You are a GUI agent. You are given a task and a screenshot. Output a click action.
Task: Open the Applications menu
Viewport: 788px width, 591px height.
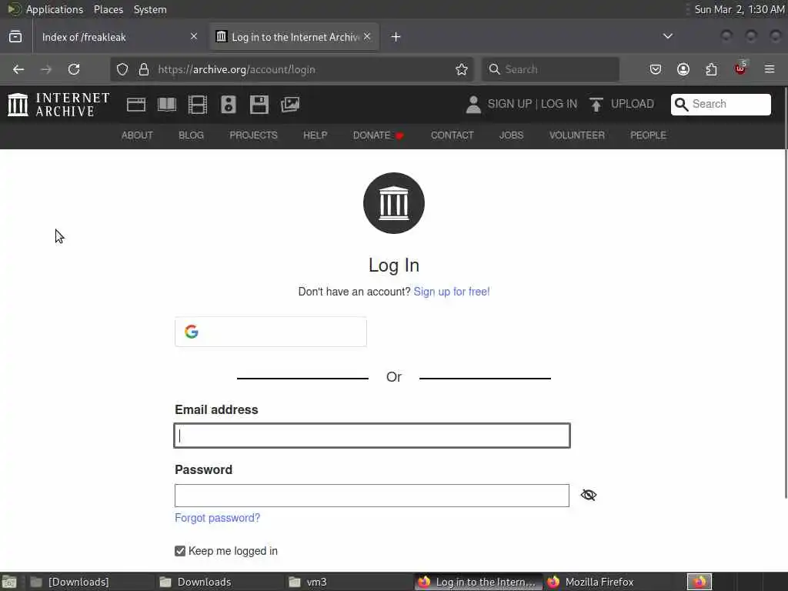(x=55, y=9)
